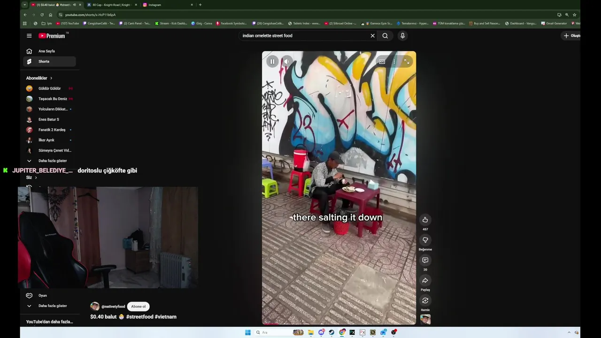Open the @nativetyfood channel name
The image size is (601, 338).
click(113, 307)
